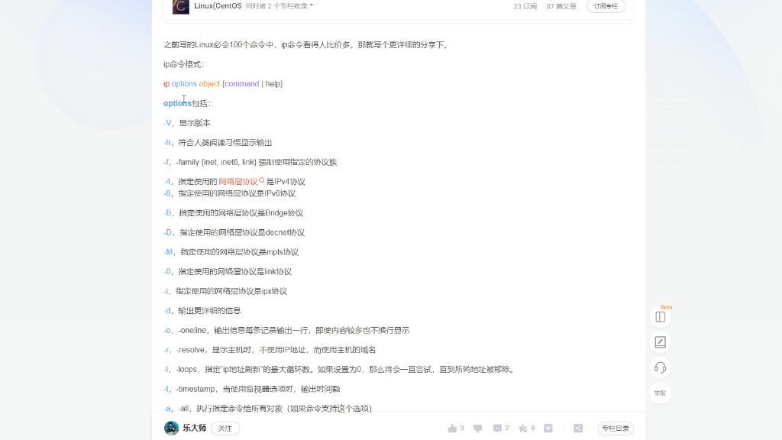Expand the 同时被2个专栏收录 dropdown

pos(280,6)
